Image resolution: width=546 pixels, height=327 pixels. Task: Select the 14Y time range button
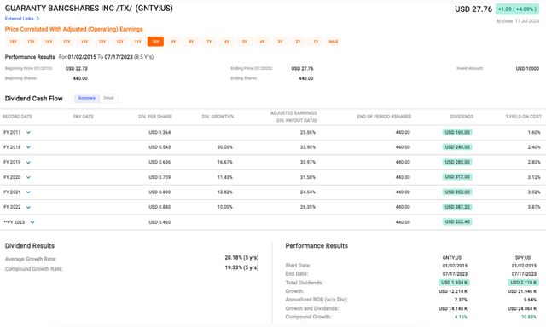tap(84, 42)
